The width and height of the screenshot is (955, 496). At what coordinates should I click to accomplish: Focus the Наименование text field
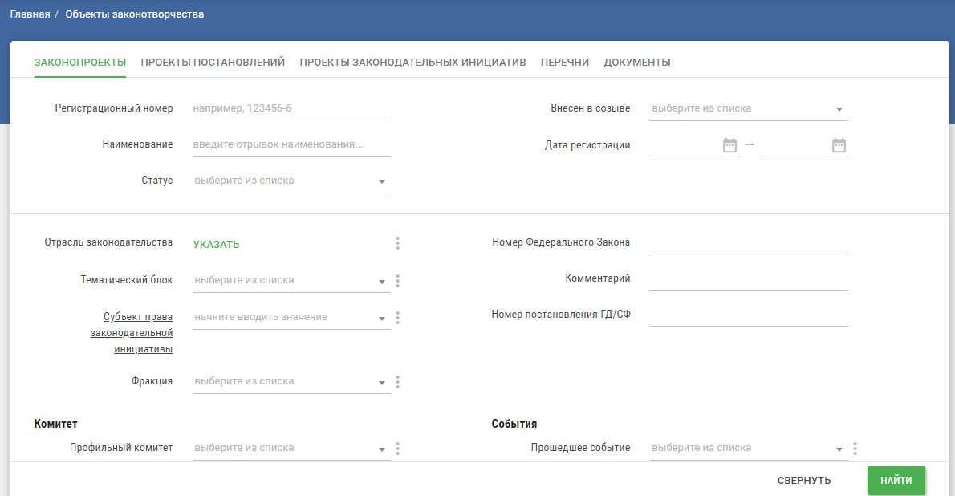(291, 144)
